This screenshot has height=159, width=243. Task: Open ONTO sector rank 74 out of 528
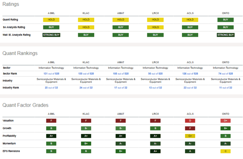click(x=226, y=73)
